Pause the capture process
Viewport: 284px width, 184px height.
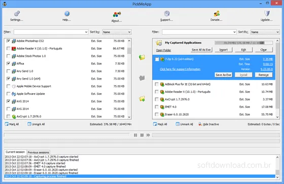[x=135, y=135]
